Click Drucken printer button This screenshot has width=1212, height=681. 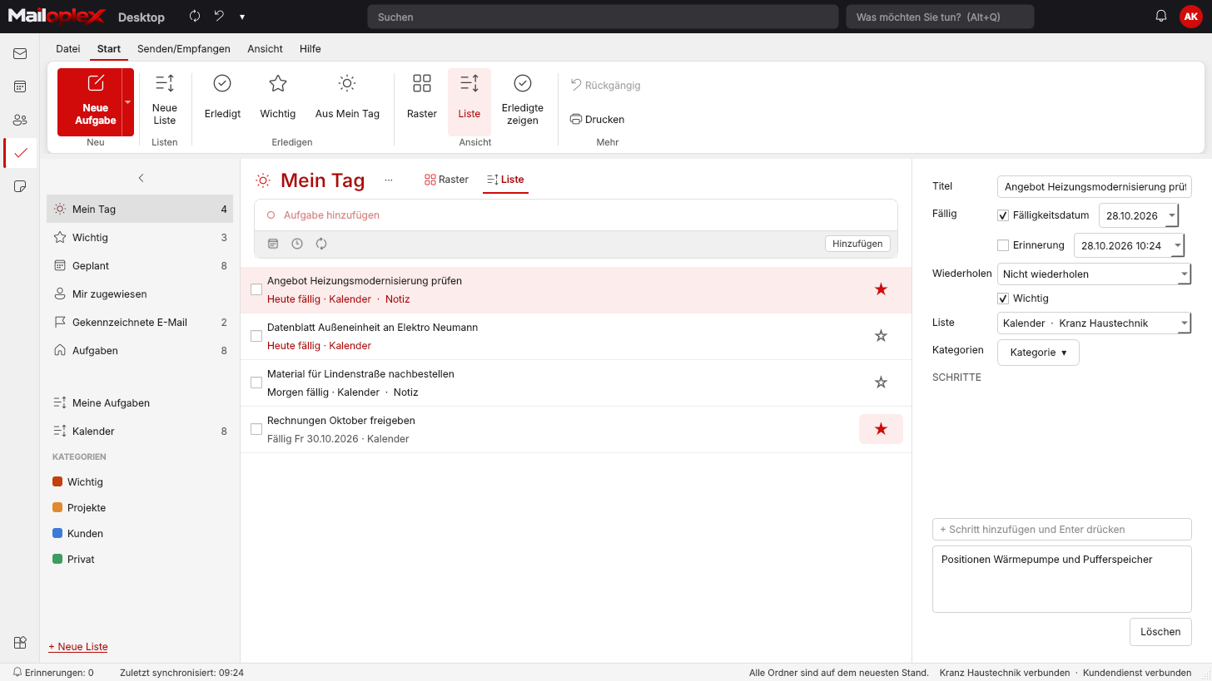(x=597, y=120)
